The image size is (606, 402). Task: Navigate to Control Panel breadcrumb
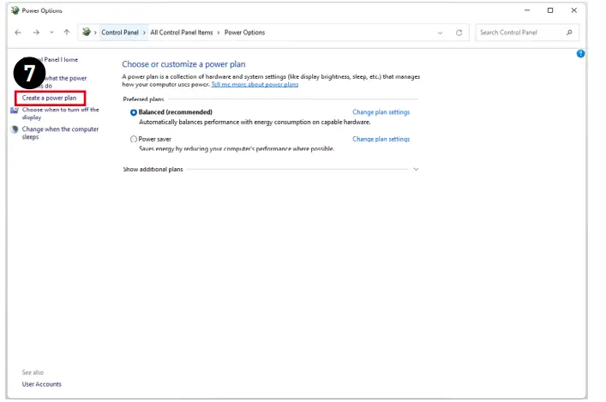click(121, 33)
